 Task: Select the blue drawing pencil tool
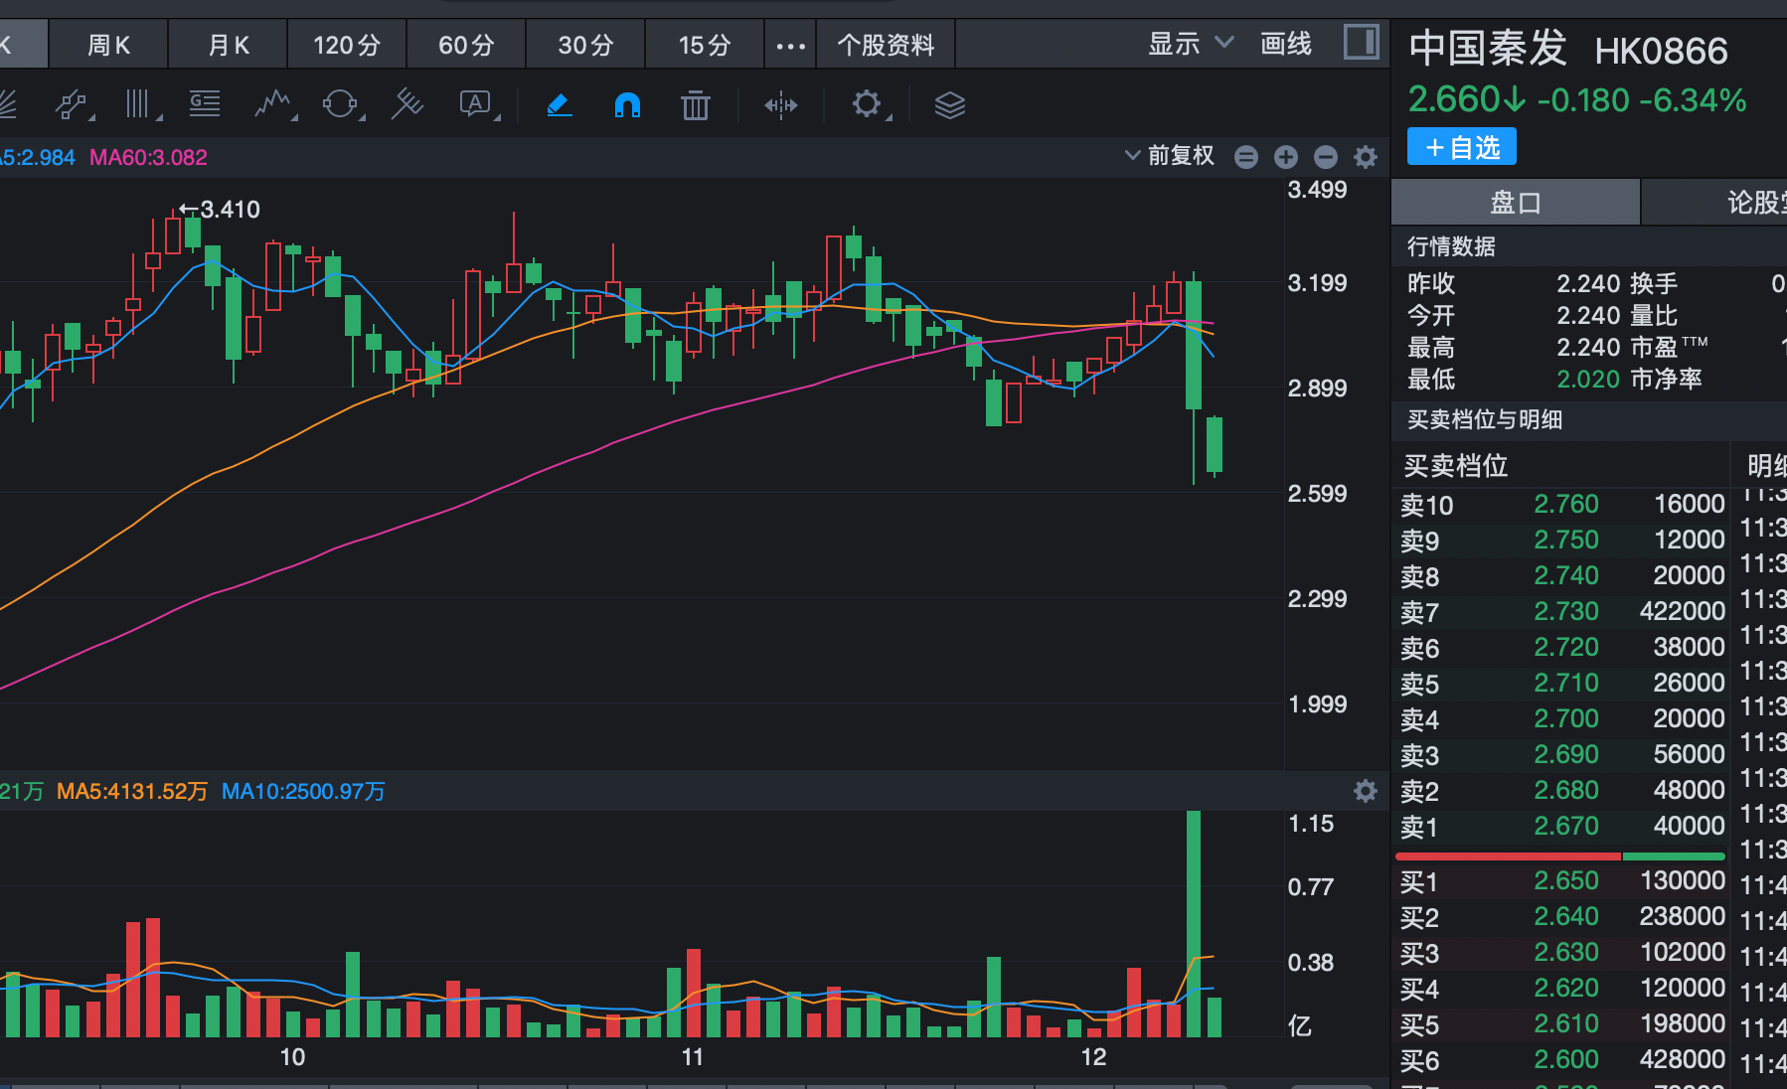[x=560, y=104]
